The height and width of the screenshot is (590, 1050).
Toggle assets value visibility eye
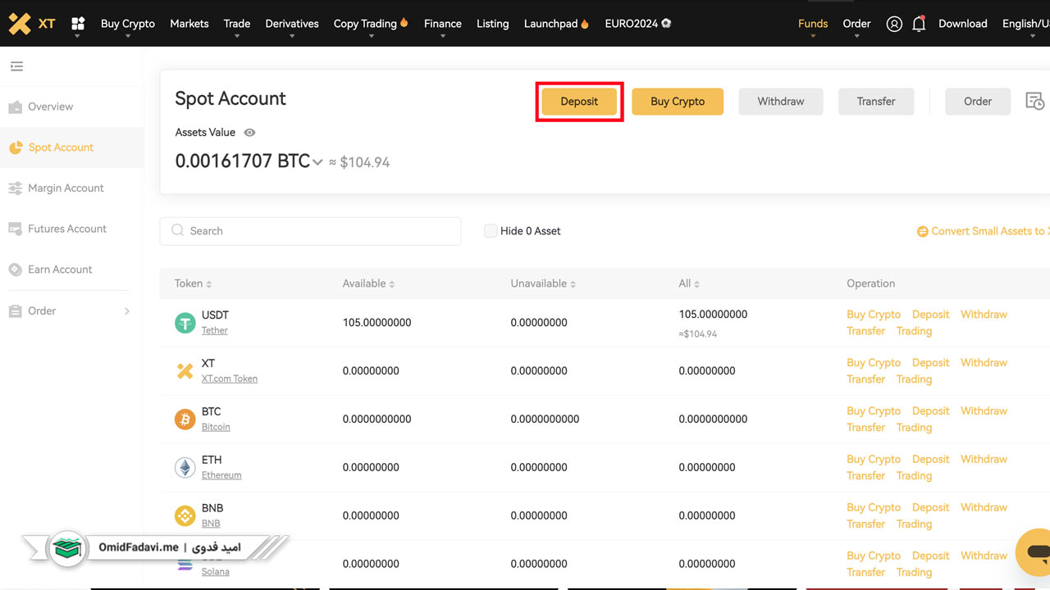[x=249, y=133]
